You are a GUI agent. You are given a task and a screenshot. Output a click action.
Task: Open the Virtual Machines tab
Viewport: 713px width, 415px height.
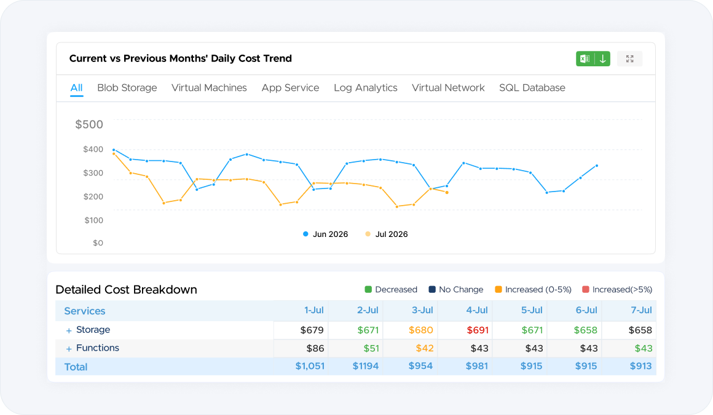point(209,88)
